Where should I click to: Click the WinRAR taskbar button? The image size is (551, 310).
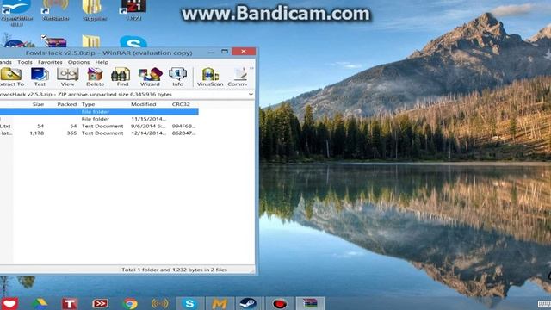(x=310, y=304)
